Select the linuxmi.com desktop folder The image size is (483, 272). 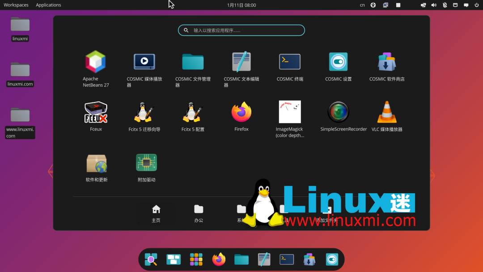tap(20, 75)
